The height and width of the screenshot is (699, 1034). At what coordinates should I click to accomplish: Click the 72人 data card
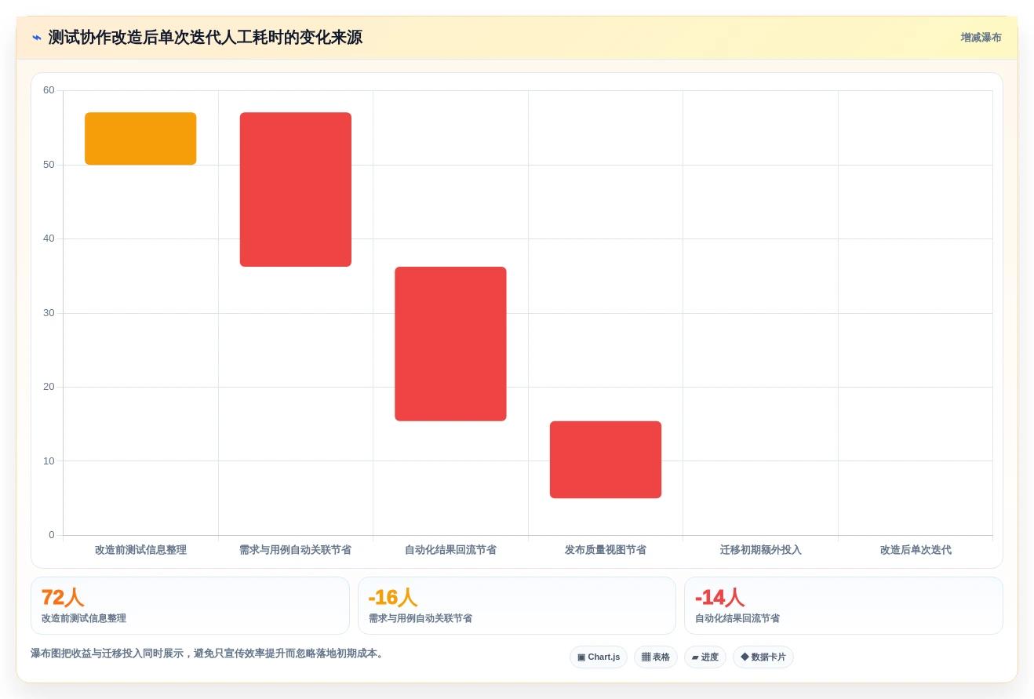pyautogui.click(x=190, y=606)
